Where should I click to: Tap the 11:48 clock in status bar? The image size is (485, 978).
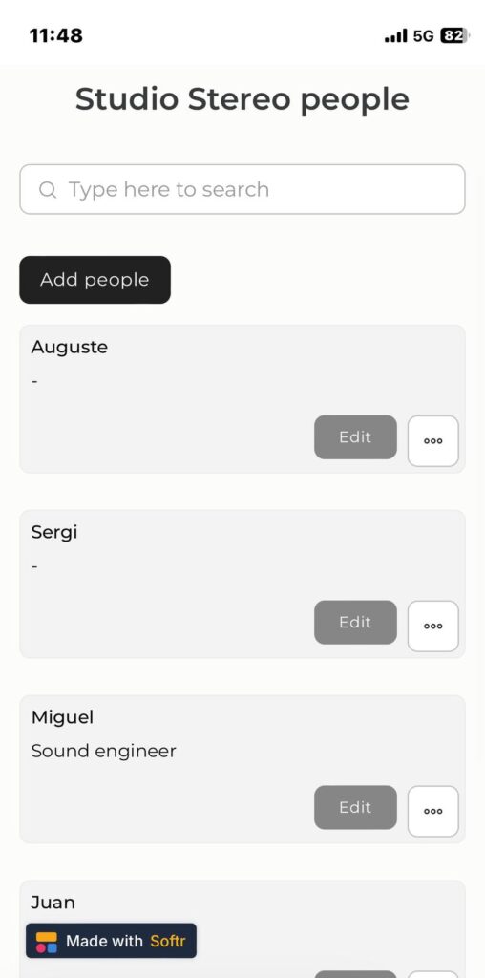(56, 35)
